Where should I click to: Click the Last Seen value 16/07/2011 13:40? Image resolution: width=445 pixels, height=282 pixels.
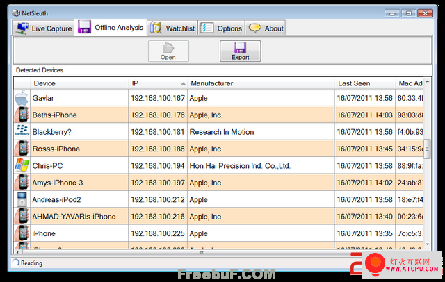coord(364,217)
